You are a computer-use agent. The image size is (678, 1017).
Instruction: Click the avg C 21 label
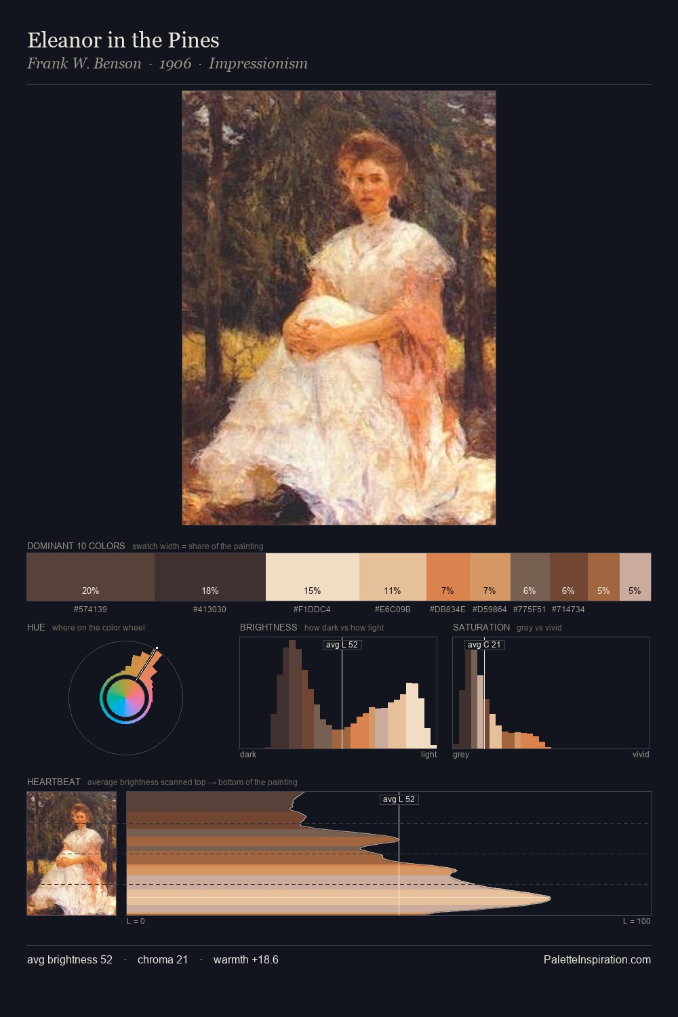coord(484,645)
